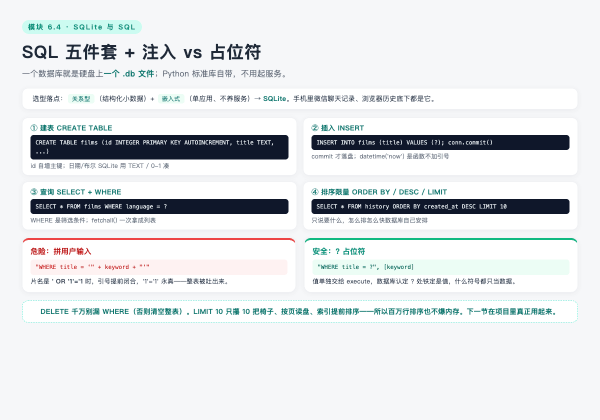Click the explanation 值单独交给 execute
The height and width of the screenshot is (420, 600).
click(x=414, y=281)
